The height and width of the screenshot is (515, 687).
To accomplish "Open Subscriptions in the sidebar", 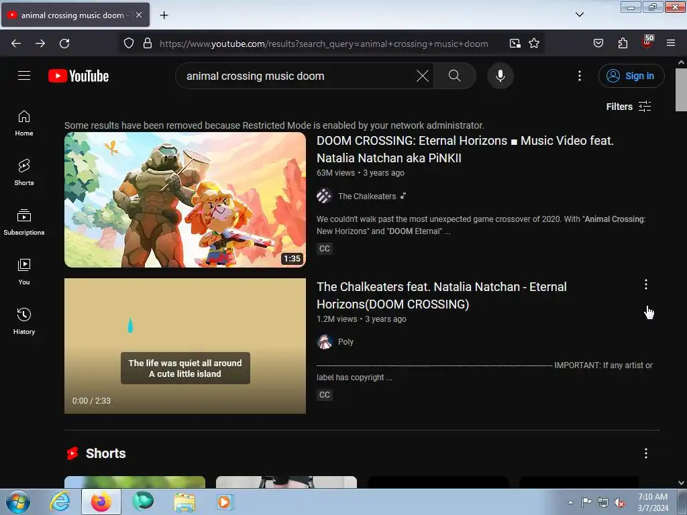I will point(24,222).
